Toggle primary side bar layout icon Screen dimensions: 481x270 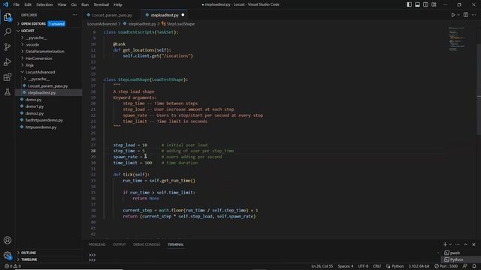(x=409, y=4)
